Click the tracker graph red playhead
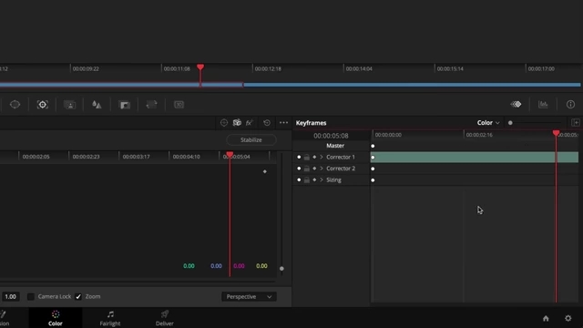The width and height of the screenshot is (583, 328). (x=230, y=155)
